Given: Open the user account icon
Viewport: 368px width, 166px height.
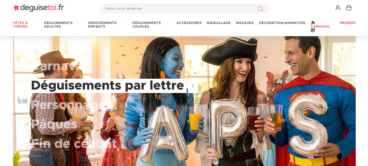Looking at the screenshot, I should click(338, 8).
